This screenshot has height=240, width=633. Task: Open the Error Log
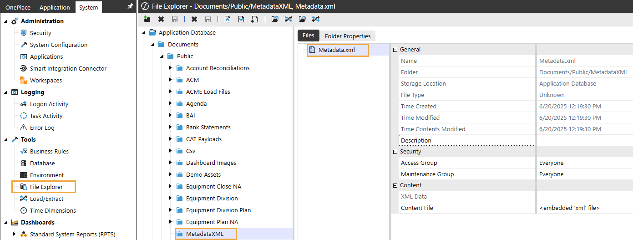click(x=42, y=128)
